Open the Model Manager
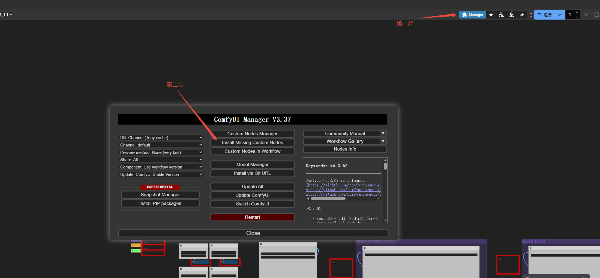Screen dimensions: 600x278 coord(252,164)
